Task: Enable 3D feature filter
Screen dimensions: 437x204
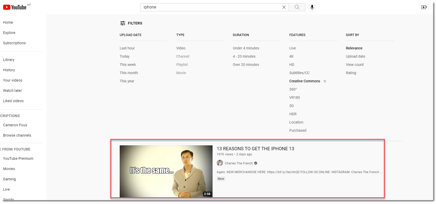Action: click(x=292, y=106)
